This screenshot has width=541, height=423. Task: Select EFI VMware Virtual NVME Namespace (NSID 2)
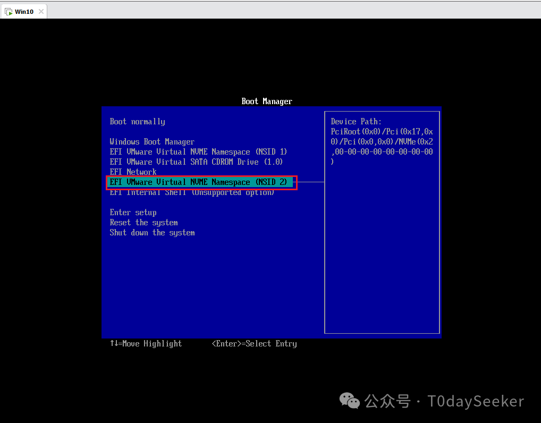[x=200, y=182]
